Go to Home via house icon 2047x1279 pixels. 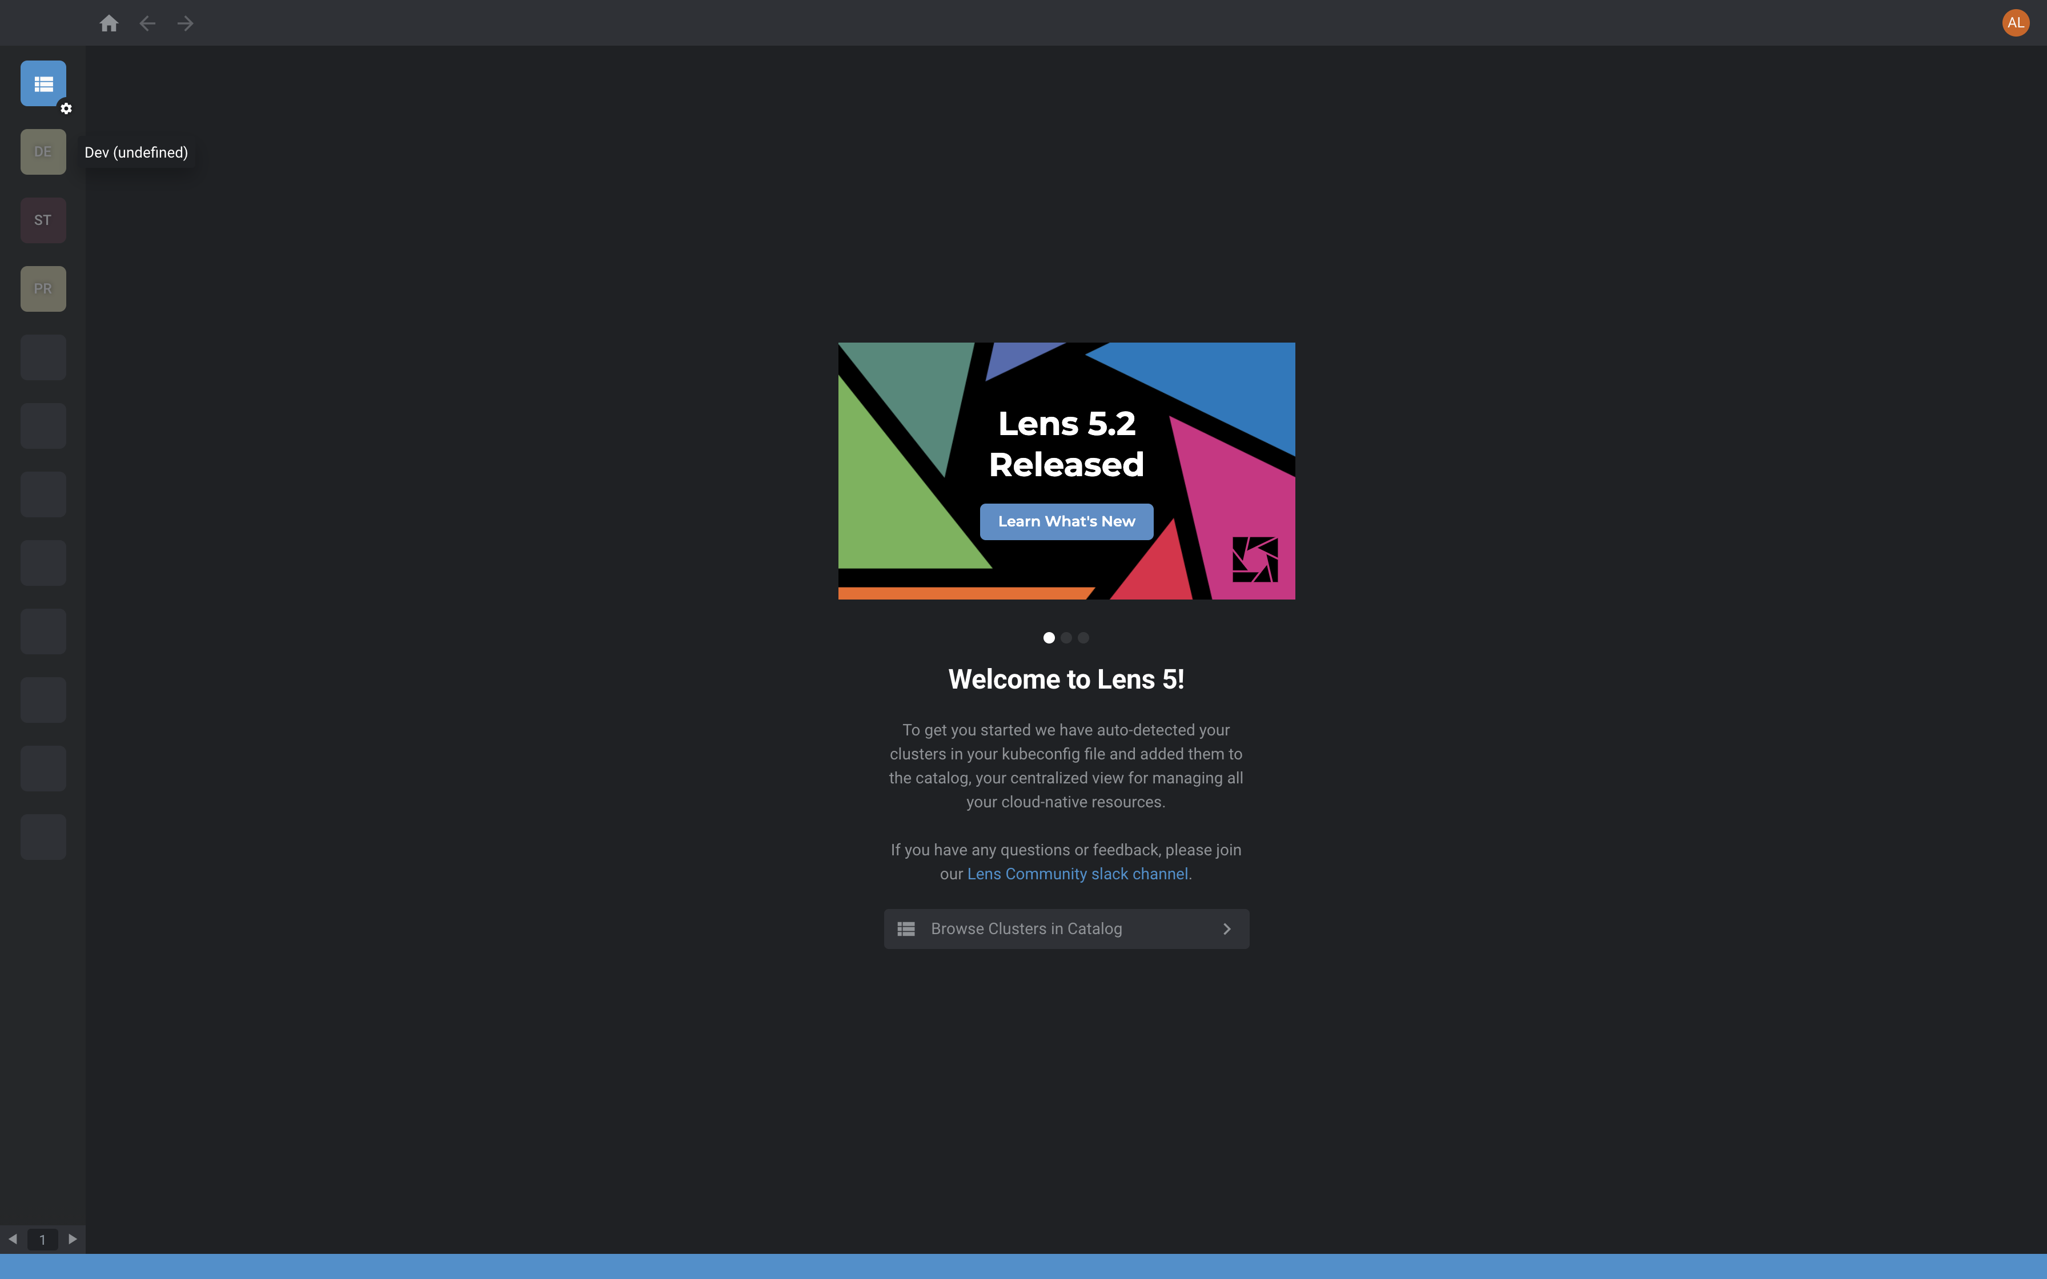[x=109, y=23]
